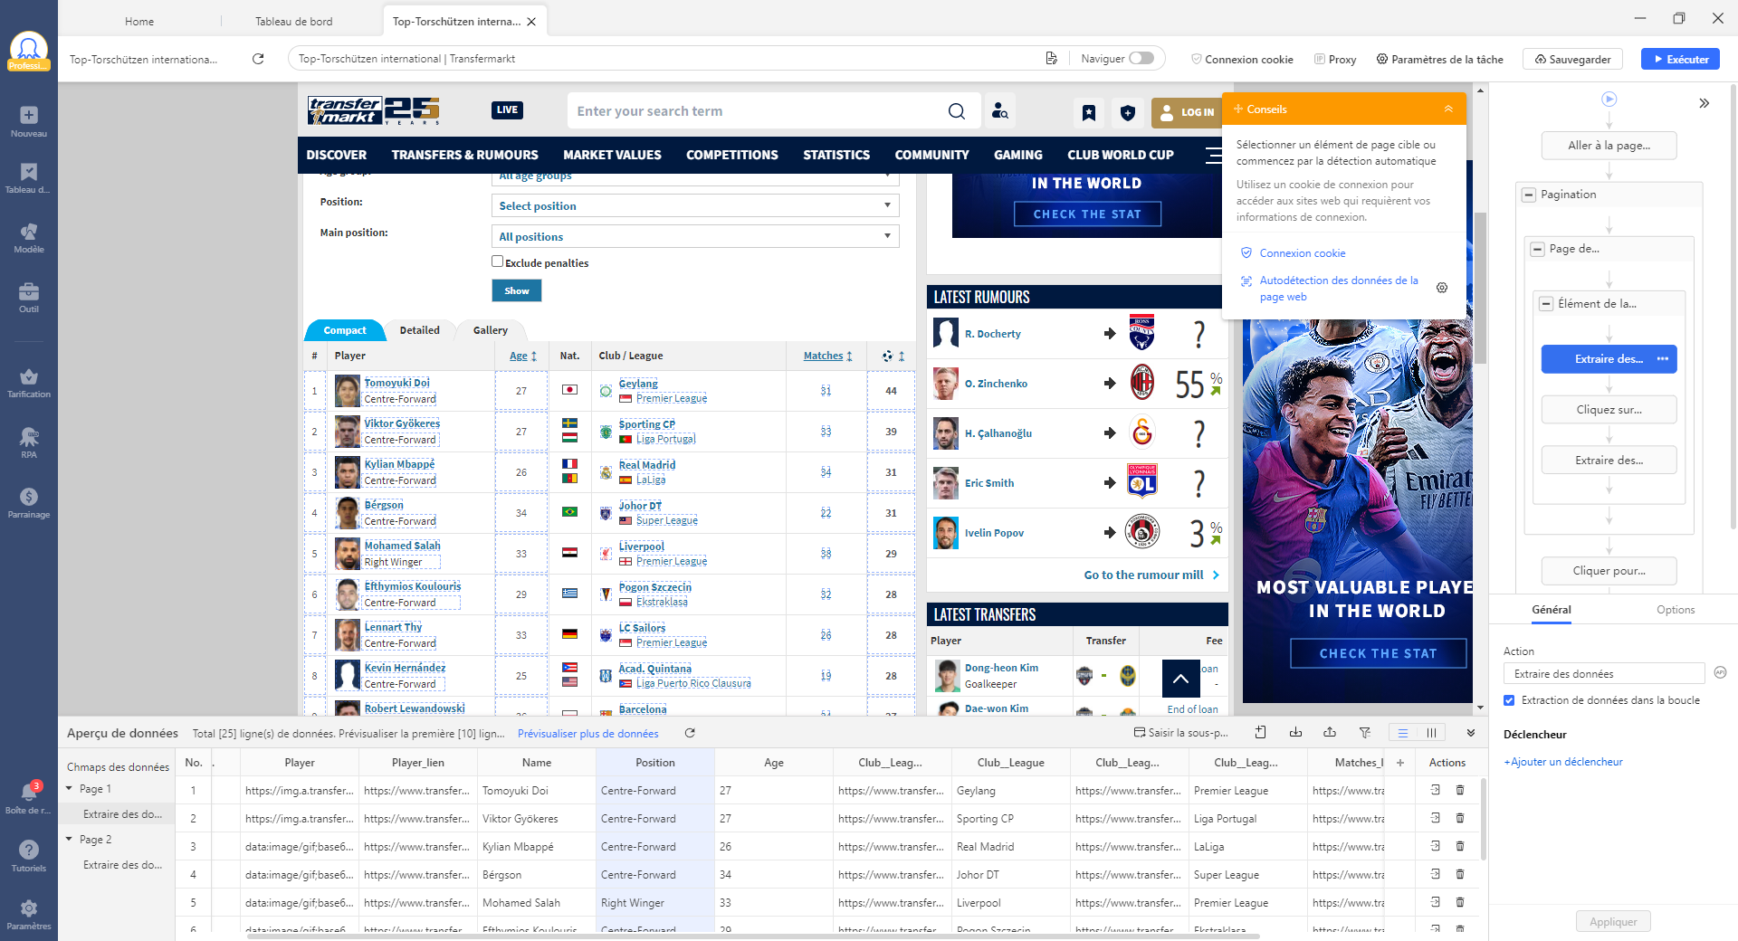Click the Kylian Mbappé player link
Image resolution: width=1738 pixels, height=941 pixels.
coord(399,464)
